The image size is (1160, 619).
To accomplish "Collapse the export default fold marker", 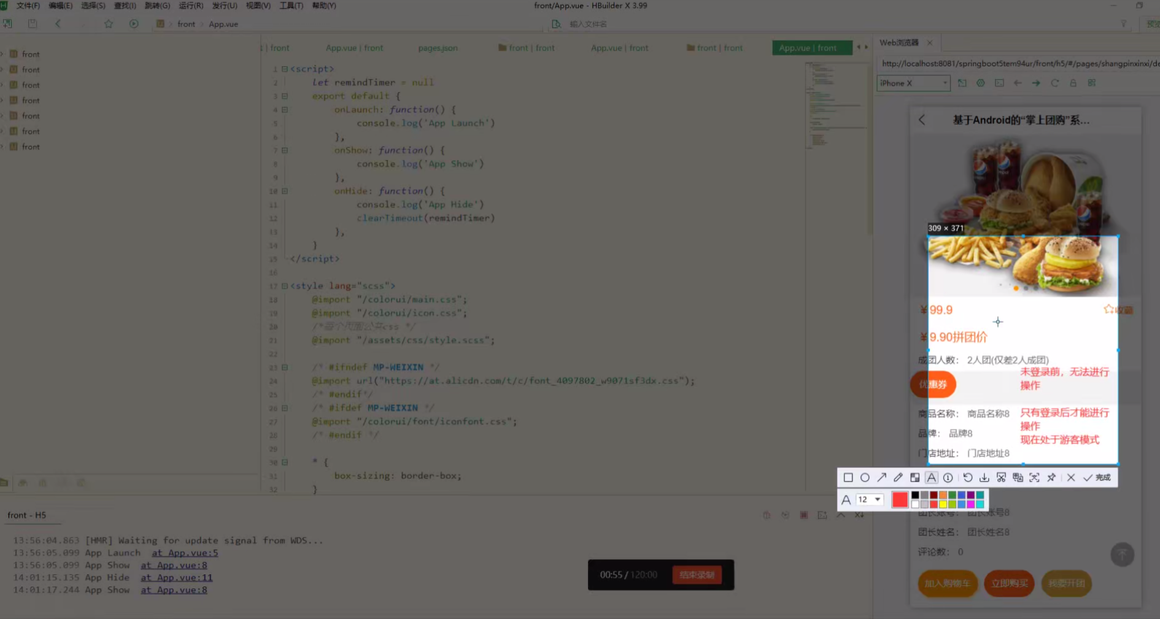I will (284, 96).
